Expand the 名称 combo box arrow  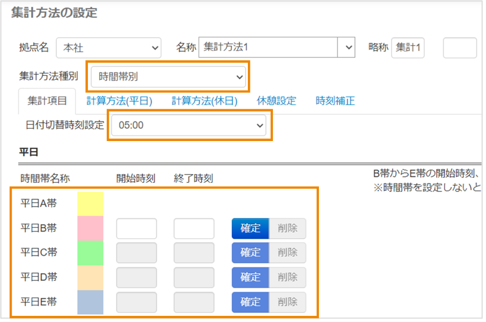point(349,48)
